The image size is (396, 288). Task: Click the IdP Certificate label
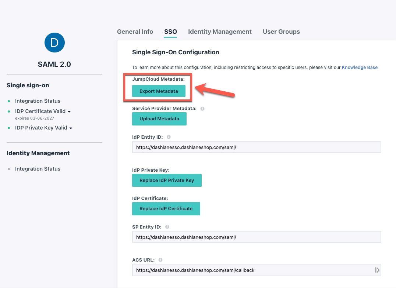click(150, 198)
